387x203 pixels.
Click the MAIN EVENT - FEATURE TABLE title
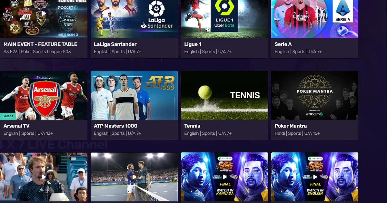pos(40,44)
